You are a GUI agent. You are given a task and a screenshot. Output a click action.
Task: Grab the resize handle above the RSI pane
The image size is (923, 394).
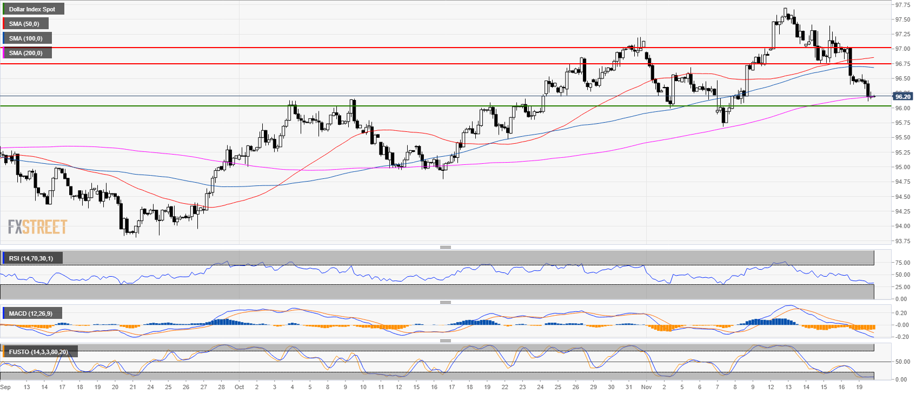click(445, 247)
